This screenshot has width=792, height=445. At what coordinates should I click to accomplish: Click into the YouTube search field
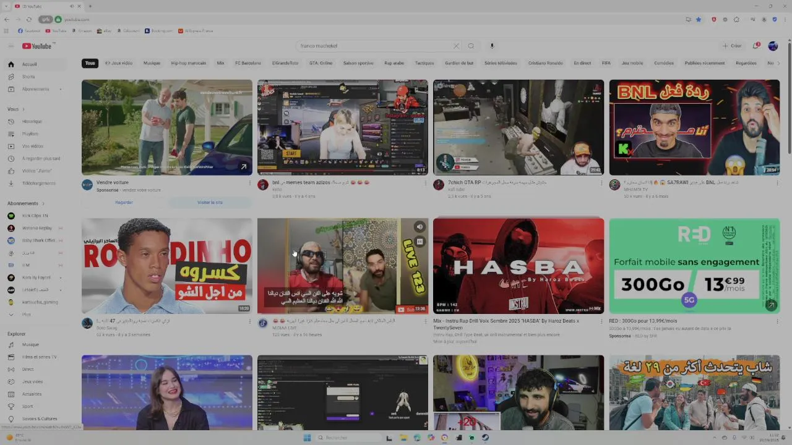tap(374, 46)
